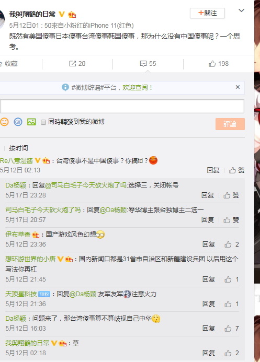Reply to Re八意湿酱's comment

tap(213, 170)
